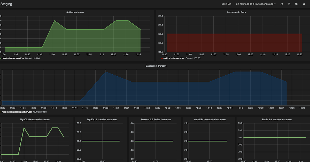310x162 pixels.
Task: Refresh the dashboard using the refresh icon
Action: click(x=281, y=4)
